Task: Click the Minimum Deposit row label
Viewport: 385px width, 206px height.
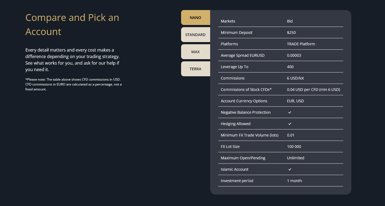Action: pos(236,33)
